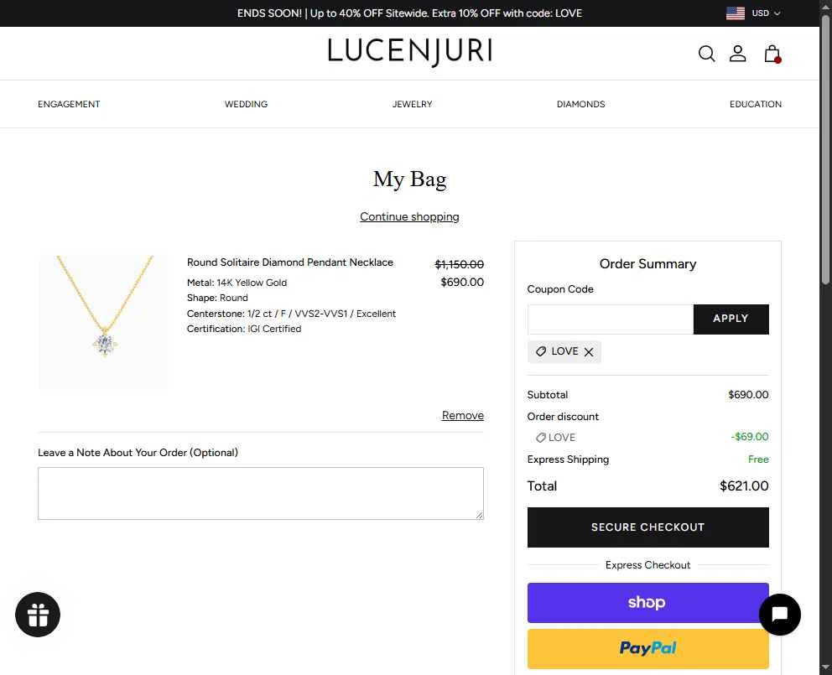Open the rewards gift icon
This screenshot has width=832, height=675.
(38, 615)
